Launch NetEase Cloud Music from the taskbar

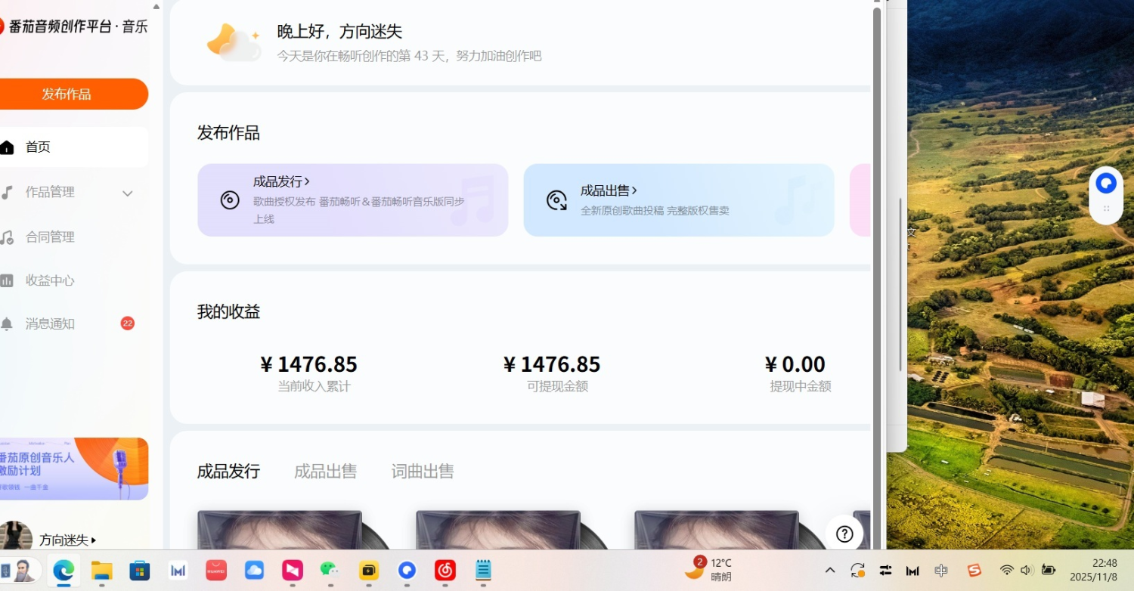(445, 571)
